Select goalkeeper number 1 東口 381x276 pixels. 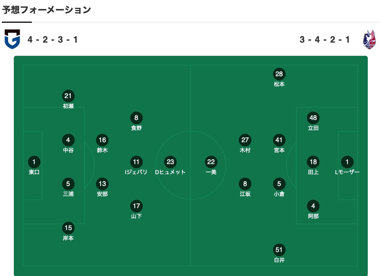[34, 162]
